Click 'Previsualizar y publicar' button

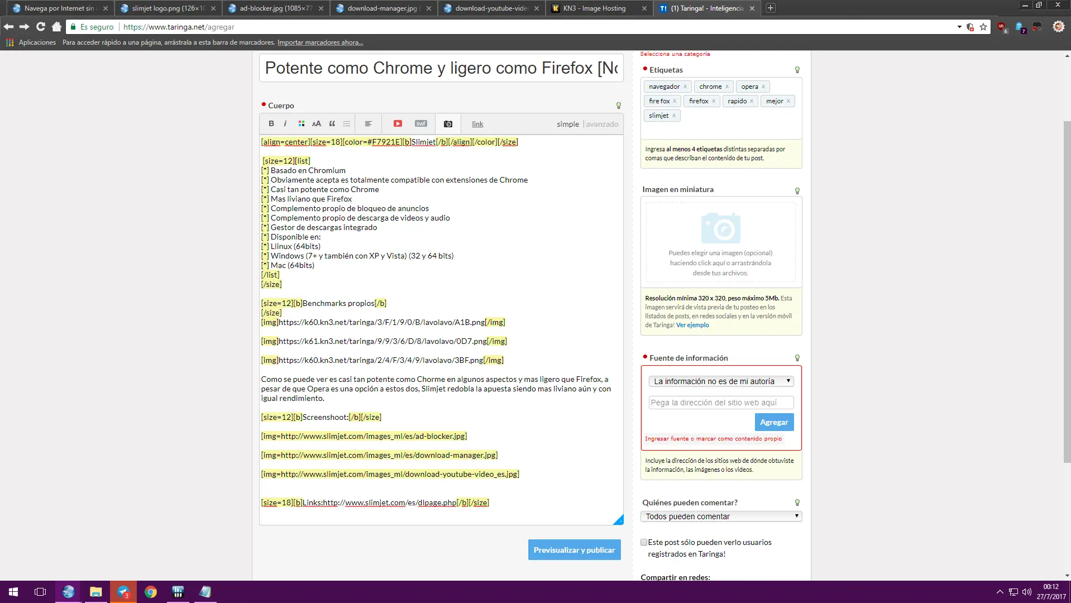574,550
